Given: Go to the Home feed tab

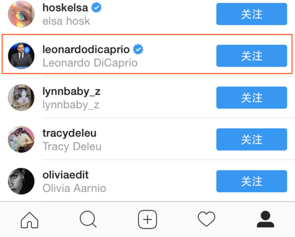Looking at the screenshot, I should pyautogui.click(x=29, y=219).
